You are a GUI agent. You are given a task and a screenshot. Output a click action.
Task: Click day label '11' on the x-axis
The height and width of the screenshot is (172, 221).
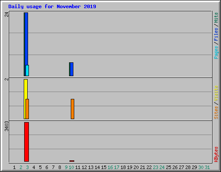(78, 167)
